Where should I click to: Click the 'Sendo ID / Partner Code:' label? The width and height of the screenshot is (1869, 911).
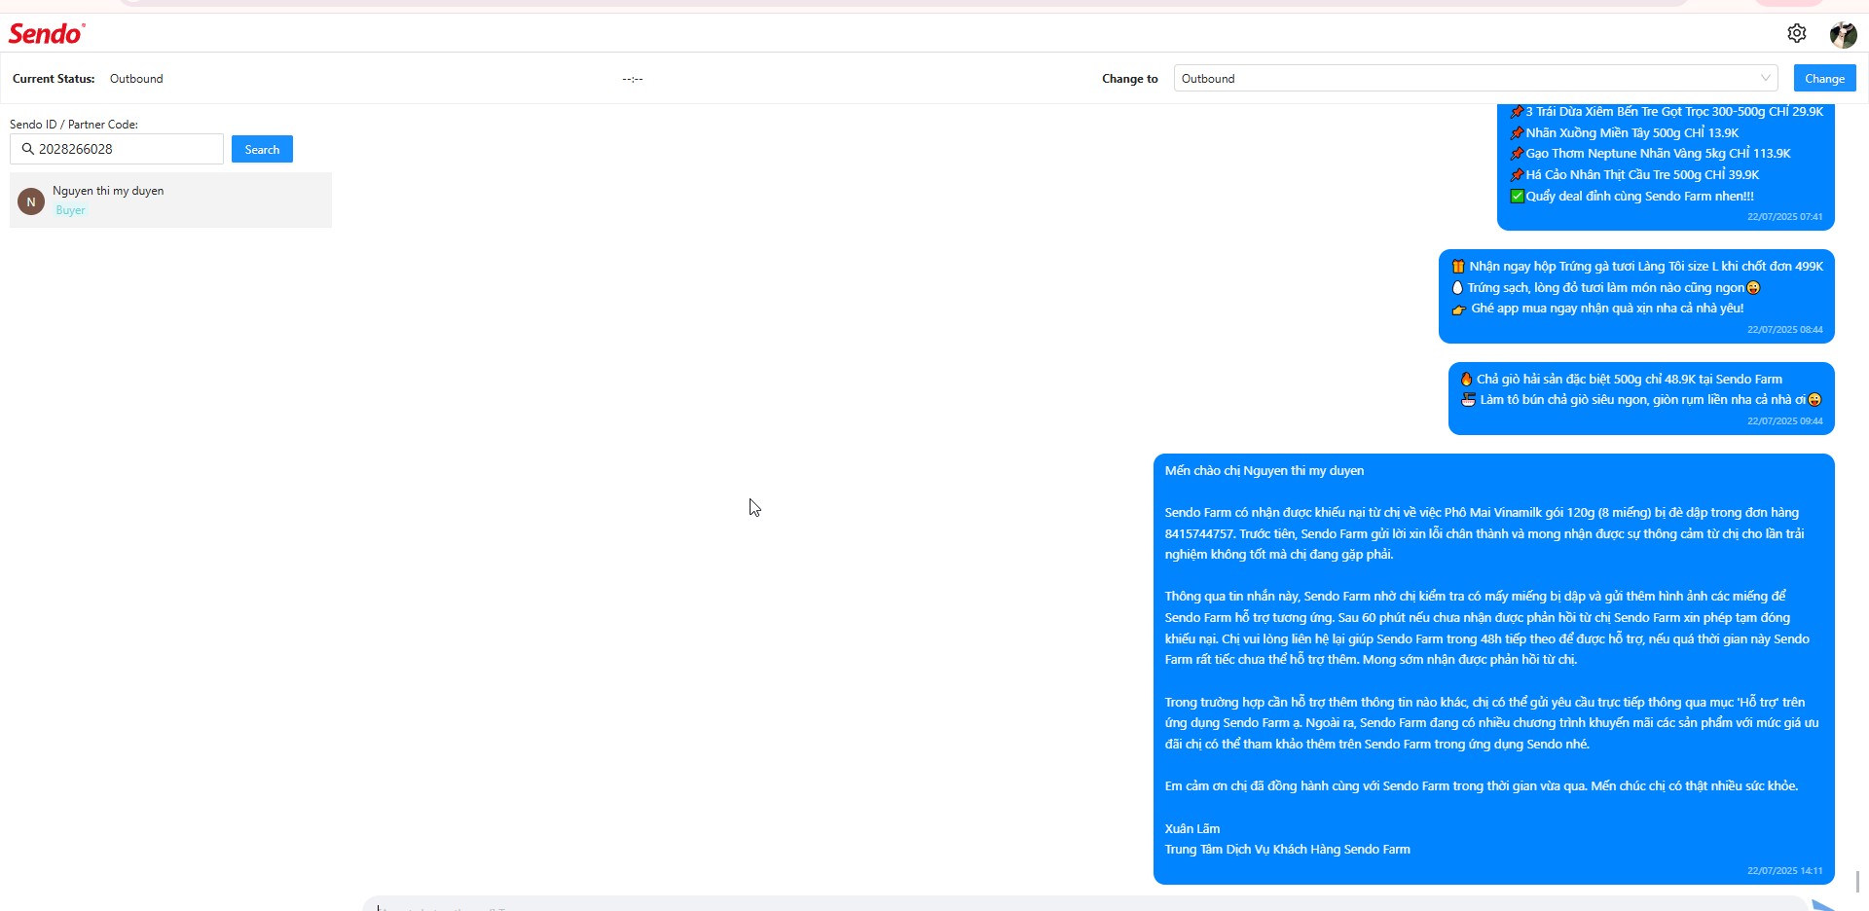(74, 125)
